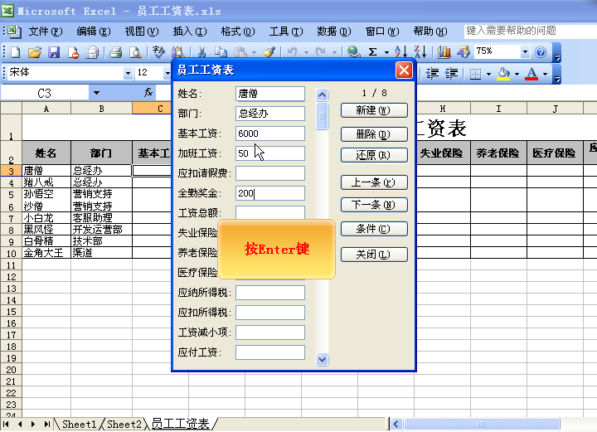This screenshot has width=597, height=432.
Task: Click the 应付工资 input field
Action: (x=270, y=352)
